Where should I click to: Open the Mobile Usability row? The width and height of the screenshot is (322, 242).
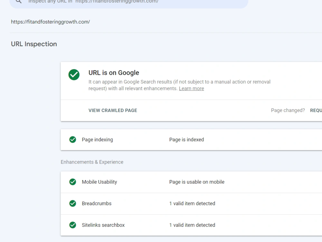[x=191, y=182]
